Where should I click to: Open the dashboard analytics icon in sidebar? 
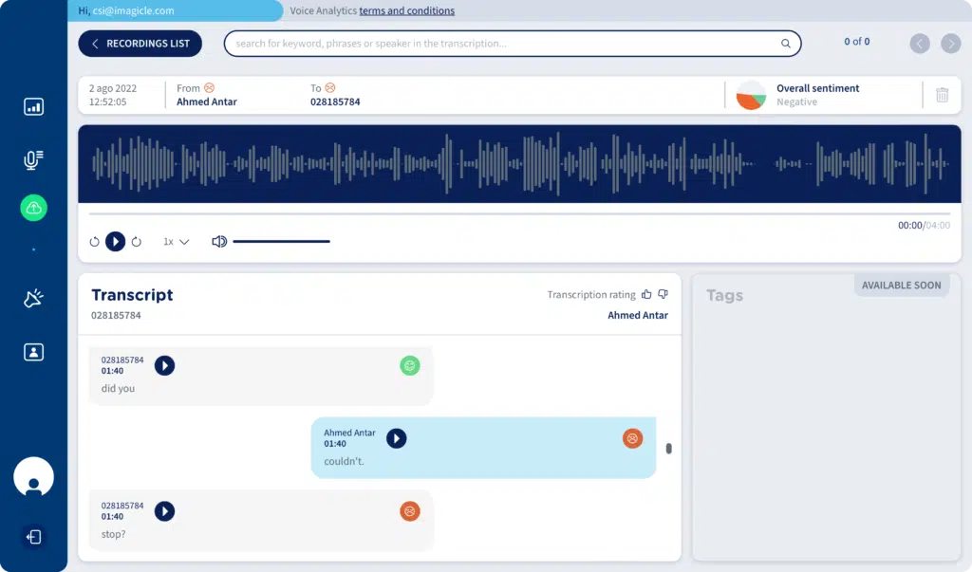pos(33,107)
